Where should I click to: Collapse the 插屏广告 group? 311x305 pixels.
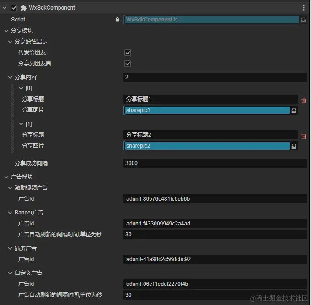(x=10, y=248)
